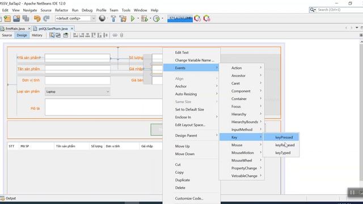Click the memory usage bar in toolbar
The width and height of the screenshot is (363, 204).
coord(180,19)
